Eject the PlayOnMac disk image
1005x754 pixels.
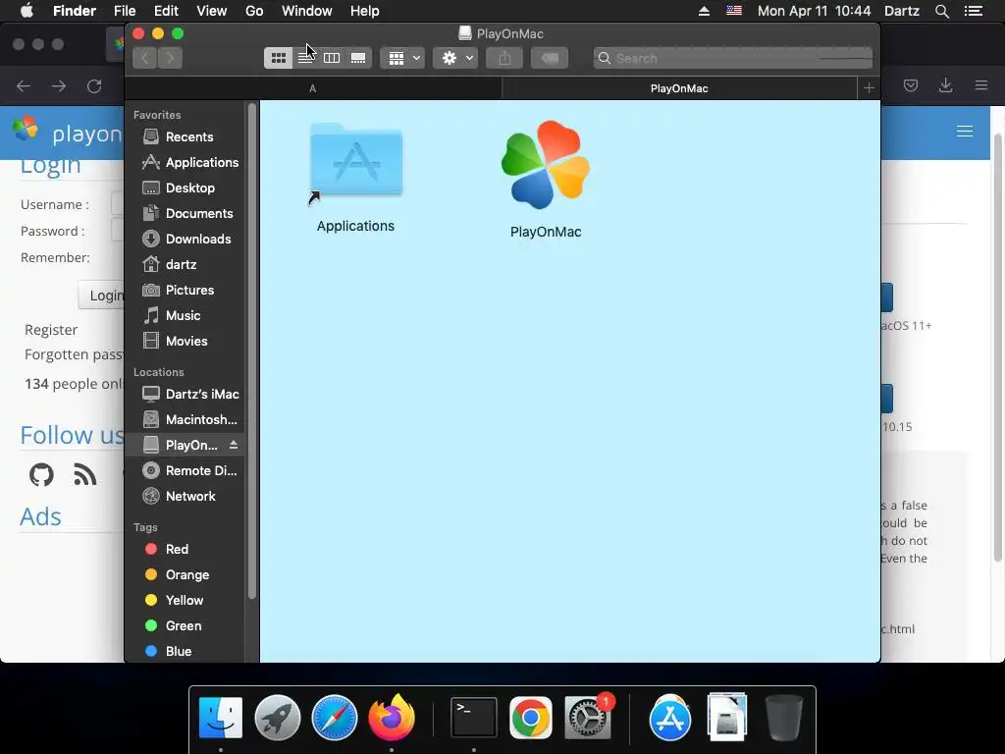234,445
